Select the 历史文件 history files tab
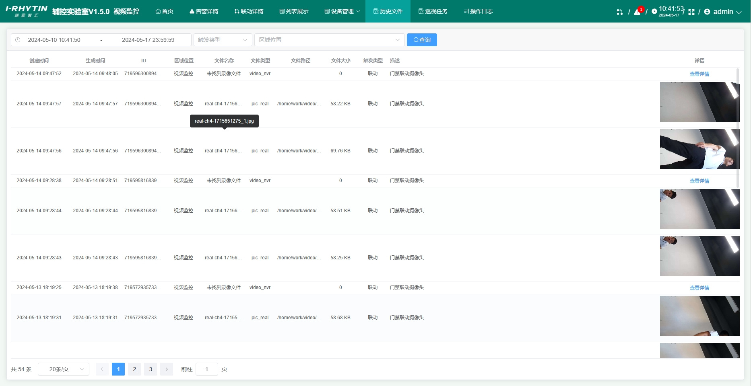This screenshot has height=386, width=751. coord(388,11)
